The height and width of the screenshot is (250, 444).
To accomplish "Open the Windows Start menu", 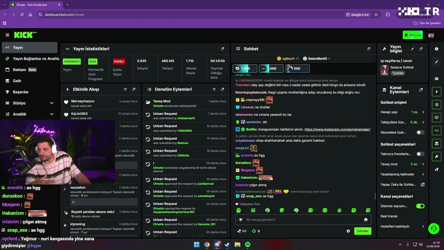I will pos(197,244).
